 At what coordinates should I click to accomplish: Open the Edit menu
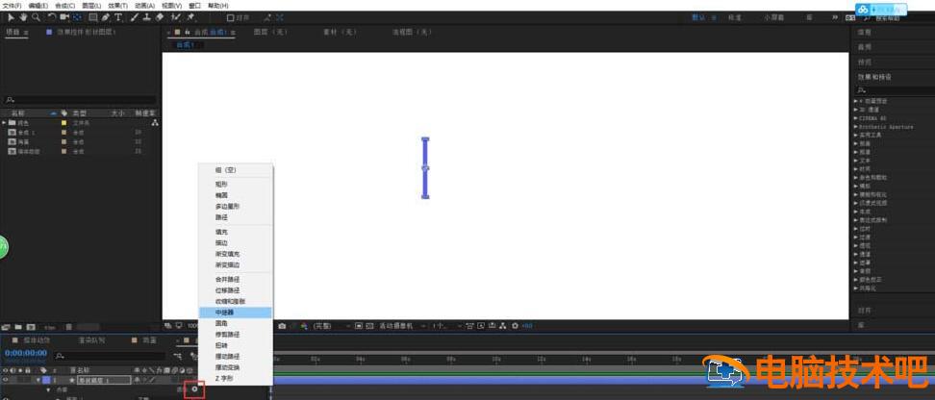tap(38, 6)
